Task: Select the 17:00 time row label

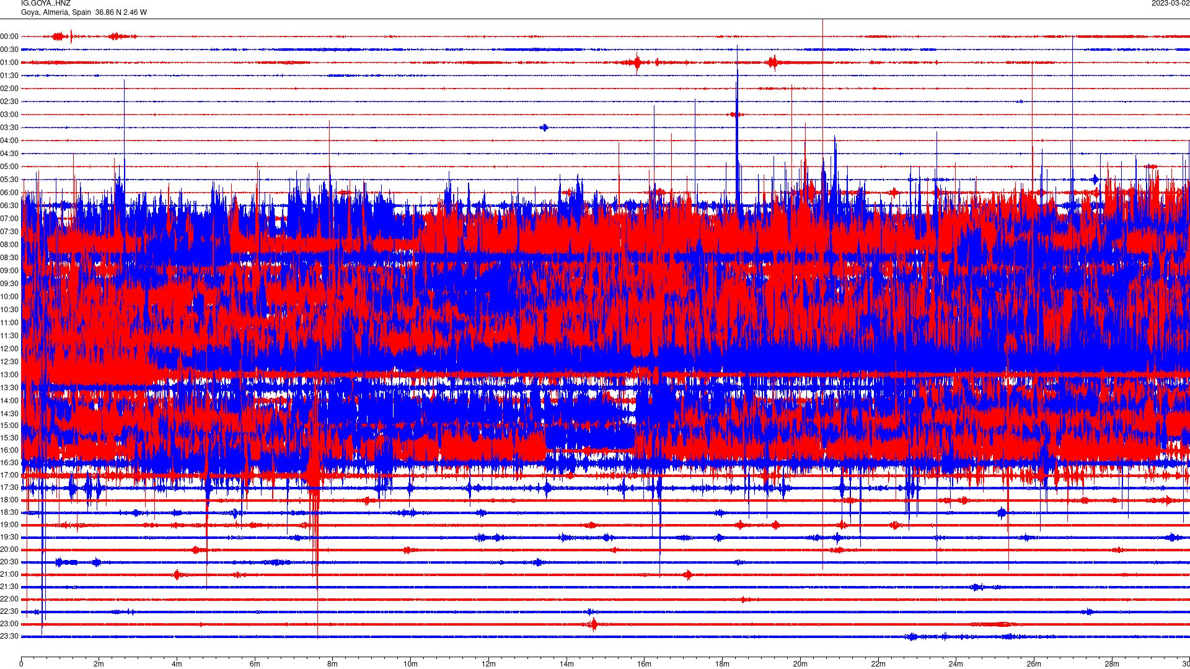Action: click(9, 475)
